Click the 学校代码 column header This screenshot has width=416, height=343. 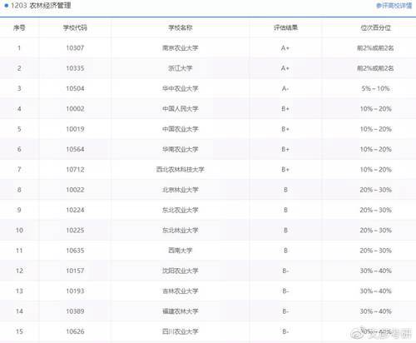click(75, 27)
